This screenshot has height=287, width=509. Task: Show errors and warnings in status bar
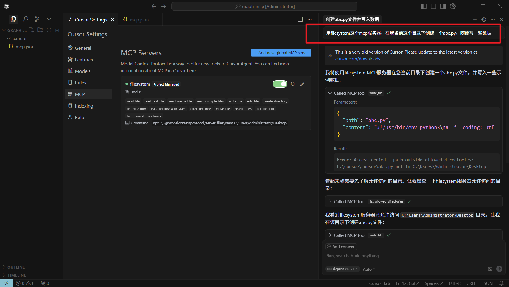(25, 283)
